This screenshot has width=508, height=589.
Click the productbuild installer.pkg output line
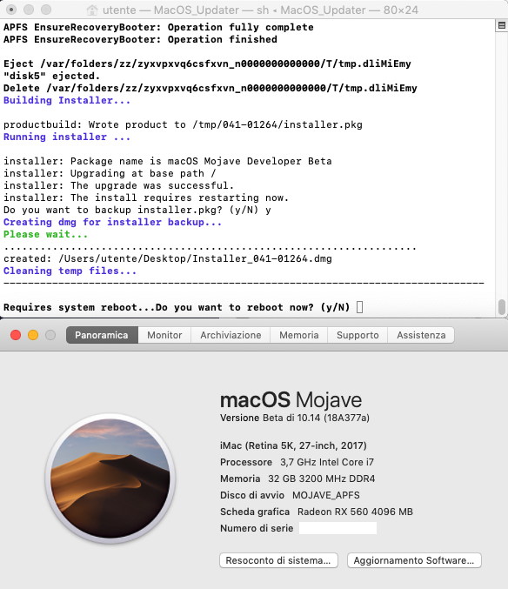(x=183, y=124)
